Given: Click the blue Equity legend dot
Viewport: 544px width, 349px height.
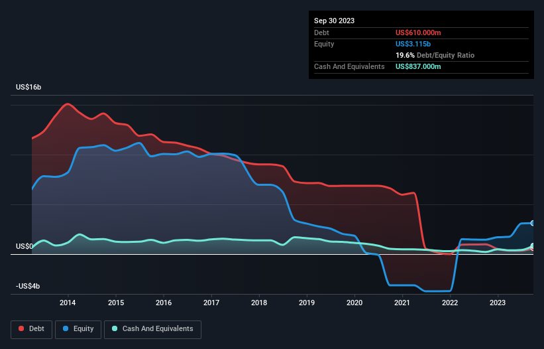Looking at the screenshot, I should pos(66,328).
